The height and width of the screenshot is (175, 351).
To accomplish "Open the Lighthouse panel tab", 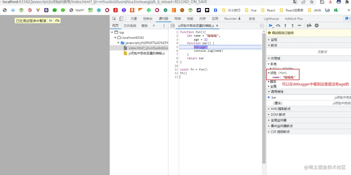I will pyautogui.click(x=271, y=18).
